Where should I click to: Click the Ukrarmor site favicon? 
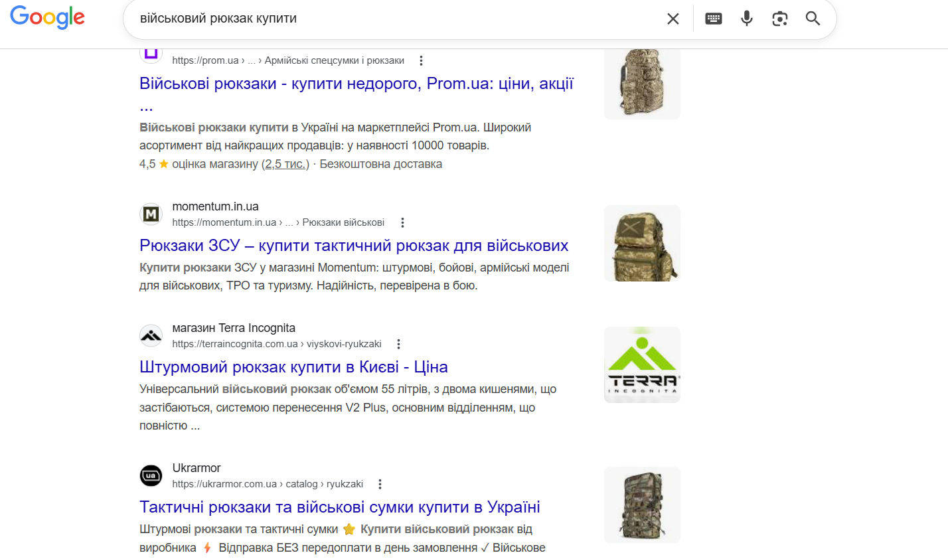151,475
